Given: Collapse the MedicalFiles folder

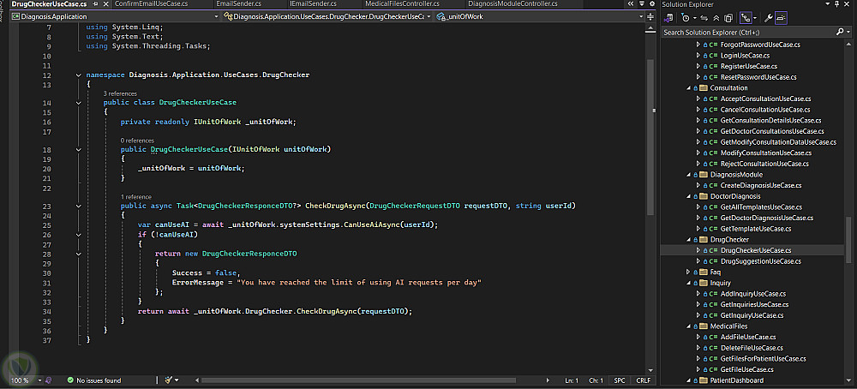Looking at the screenshot, I should coord(689,326).
